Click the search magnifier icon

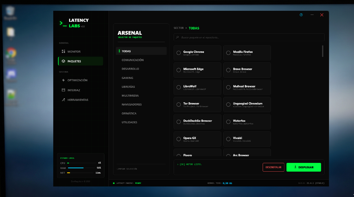pyautogui.click(x=178, y=37)
